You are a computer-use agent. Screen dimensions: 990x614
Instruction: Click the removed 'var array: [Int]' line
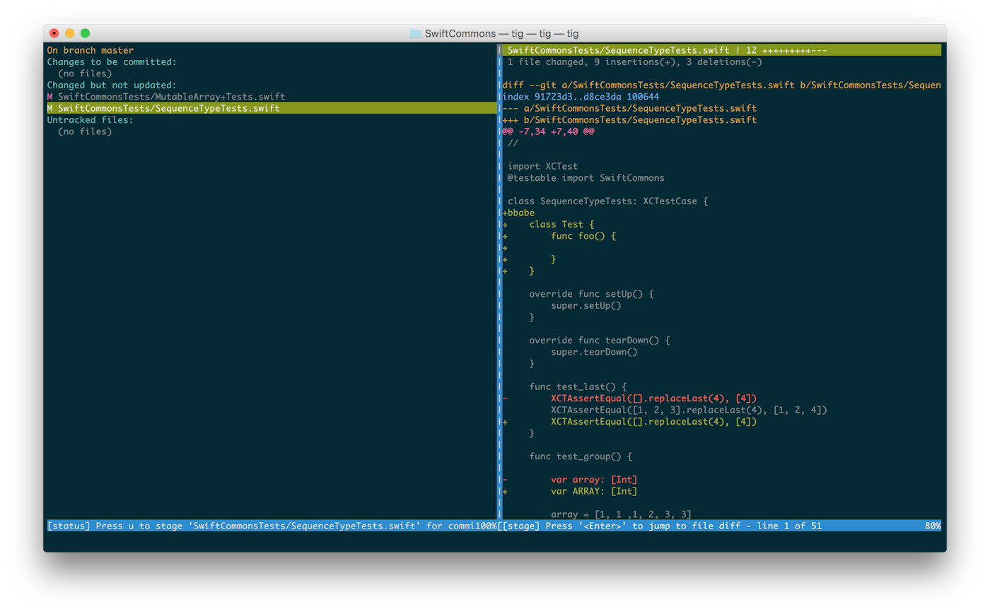[594, 480]
